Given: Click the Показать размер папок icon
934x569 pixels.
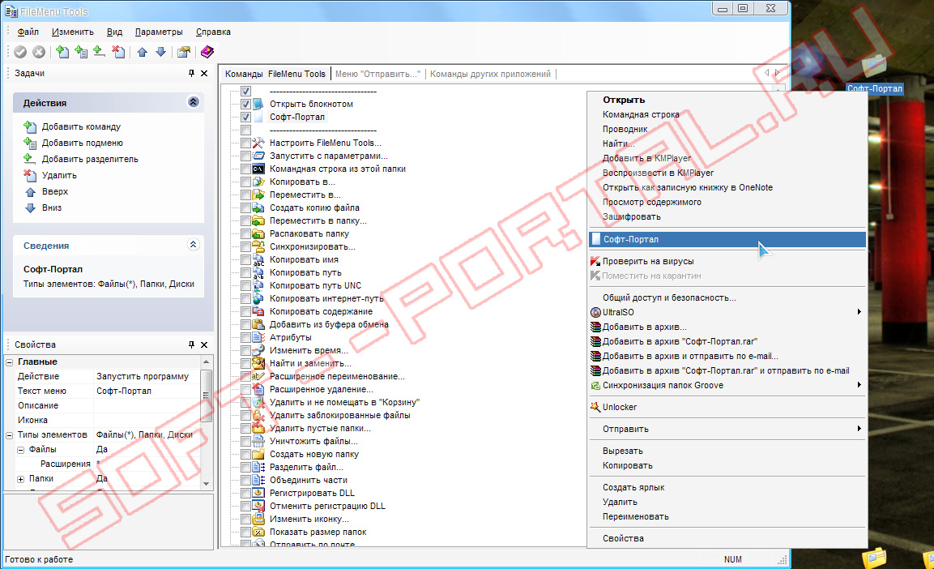Looking at the screenshot, I should click(258, 532).
